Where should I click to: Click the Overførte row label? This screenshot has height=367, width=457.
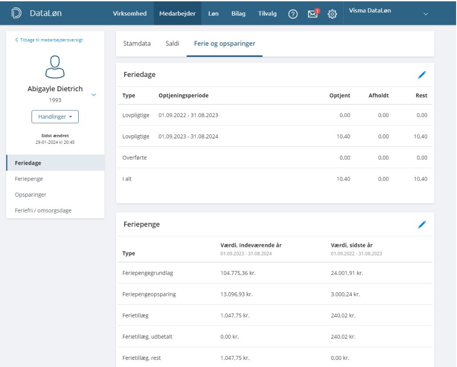(x=135, y=157)
